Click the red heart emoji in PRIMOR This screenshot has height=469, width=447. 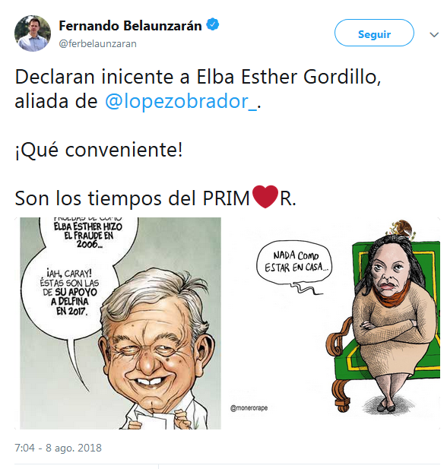tap(265, 197)
